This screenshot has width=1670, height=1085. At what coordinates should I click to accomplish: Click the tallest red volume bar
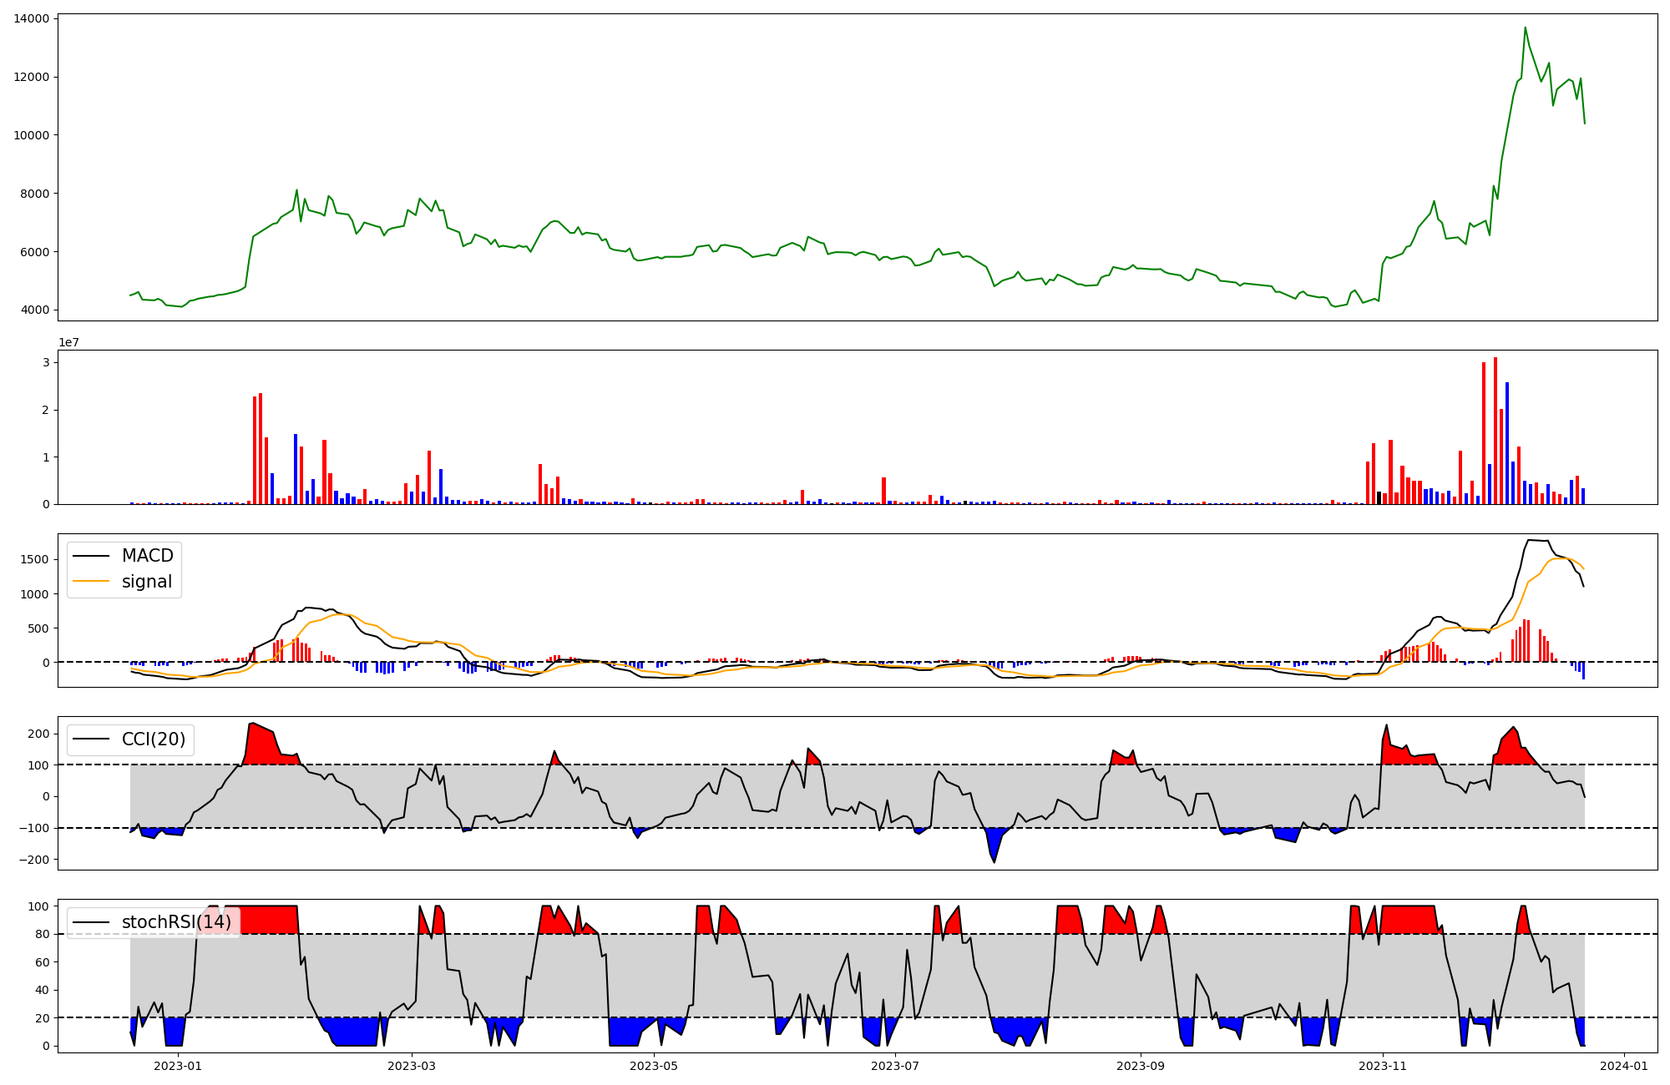coord(1495,431)
